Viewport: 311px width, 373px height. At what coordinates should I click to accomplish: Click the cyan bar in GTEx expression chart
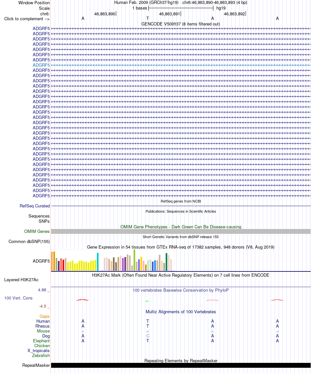click(x=98, y=262)
